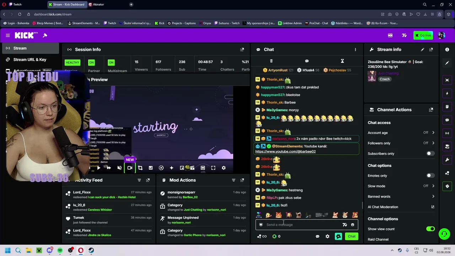The width and height of the screenshot is (455, 256).
Task: Click the camera icon marked NEW
Action: (130, 168)
